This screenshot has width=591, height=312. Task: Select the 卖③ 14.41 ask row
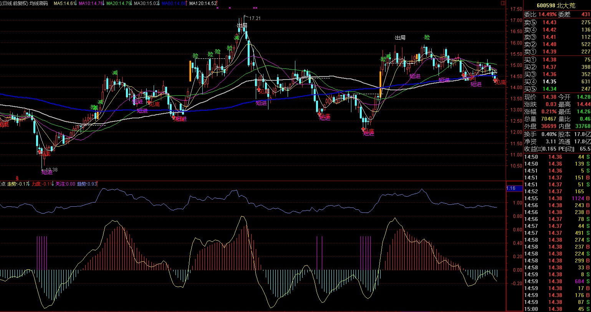click(557, 37)
